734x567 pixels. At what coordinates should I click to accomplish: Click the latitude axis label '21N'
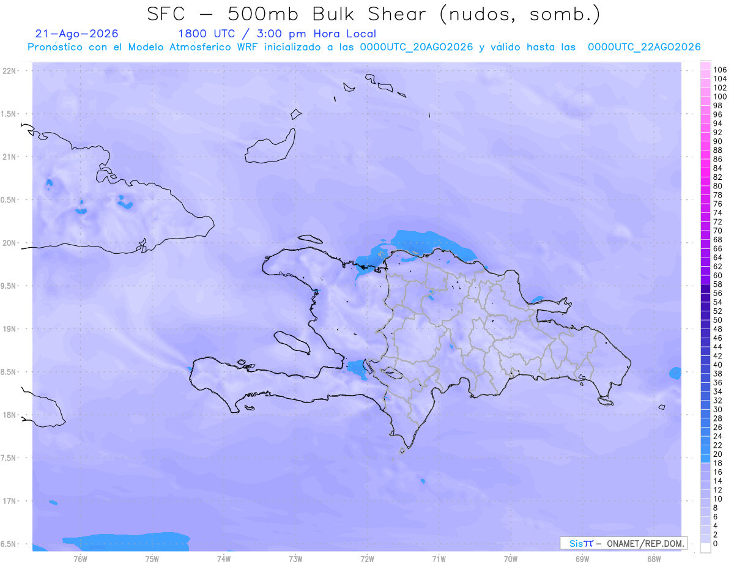(x=9, y=157)
